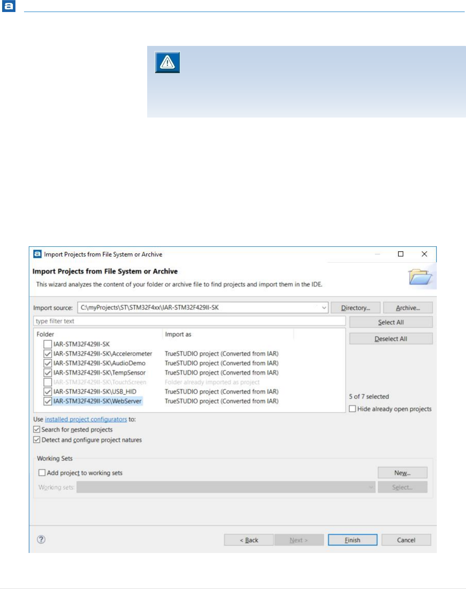Click the root IAR-STM32F429II-SK folder label

(x=82, y=344)
